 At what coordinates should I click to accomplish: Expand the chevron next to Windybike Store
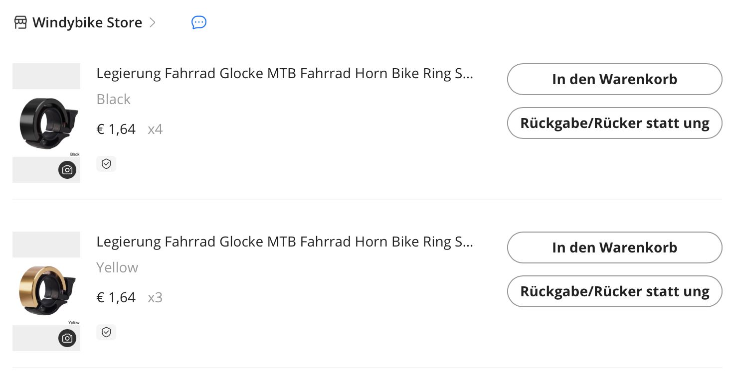[153, 22]
